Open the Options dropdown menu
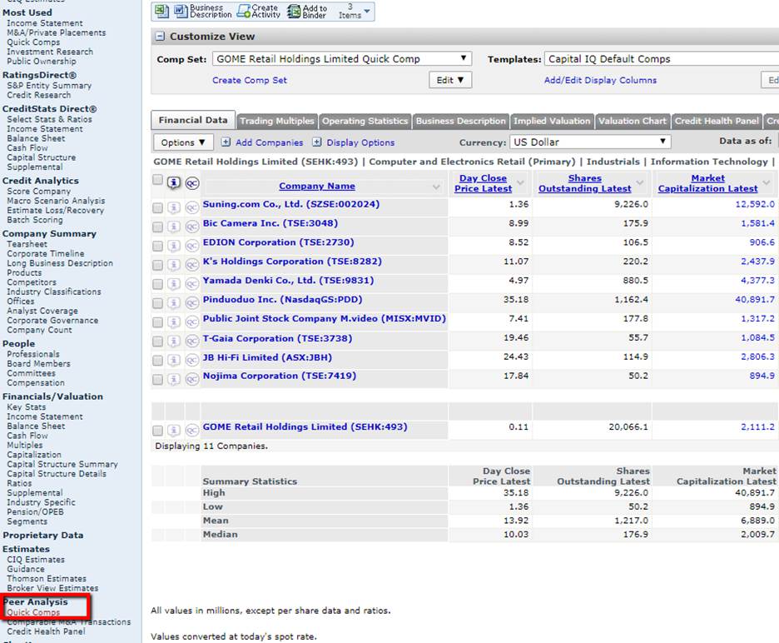Image resolution: width=779 pixels, height=643 pixels. (x=183, y=142)
